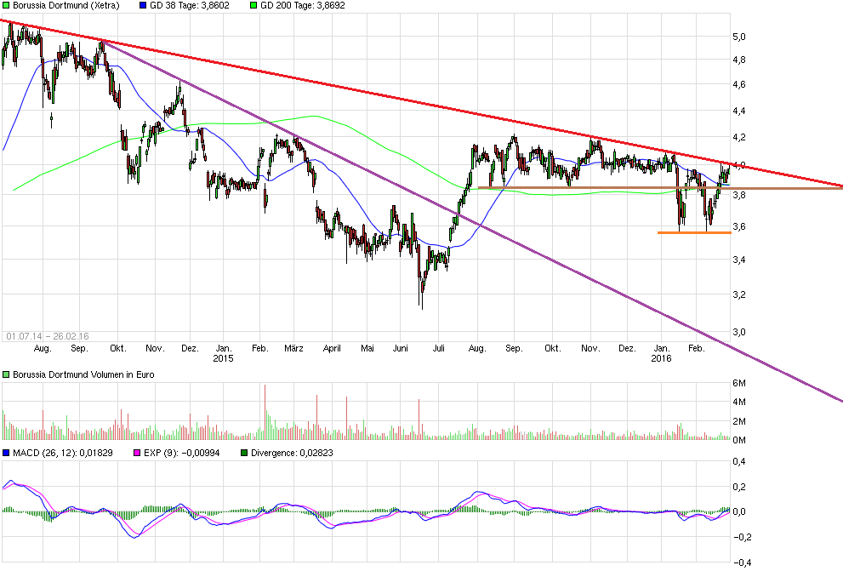Click the tallest red volume spike in Feb. 2015
The image size is (843, 571).
(x=265, y=413)
